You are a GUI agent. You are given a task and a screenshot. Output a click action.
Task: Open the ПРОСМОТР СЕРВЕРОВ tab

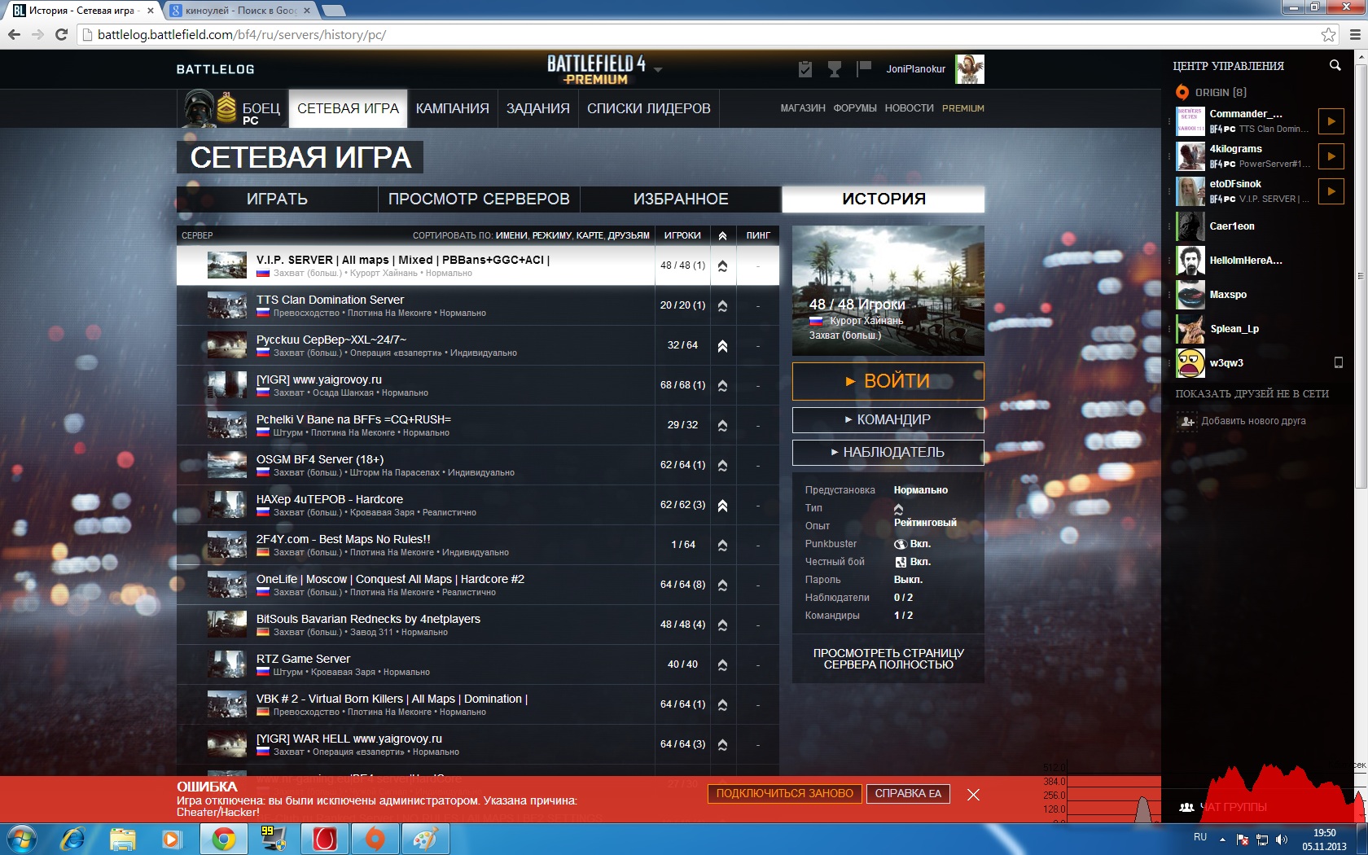(x=479, y=199)
